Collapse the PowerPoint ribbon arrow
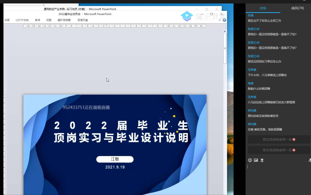Screen dimensions: 311x195 point(220,20)
